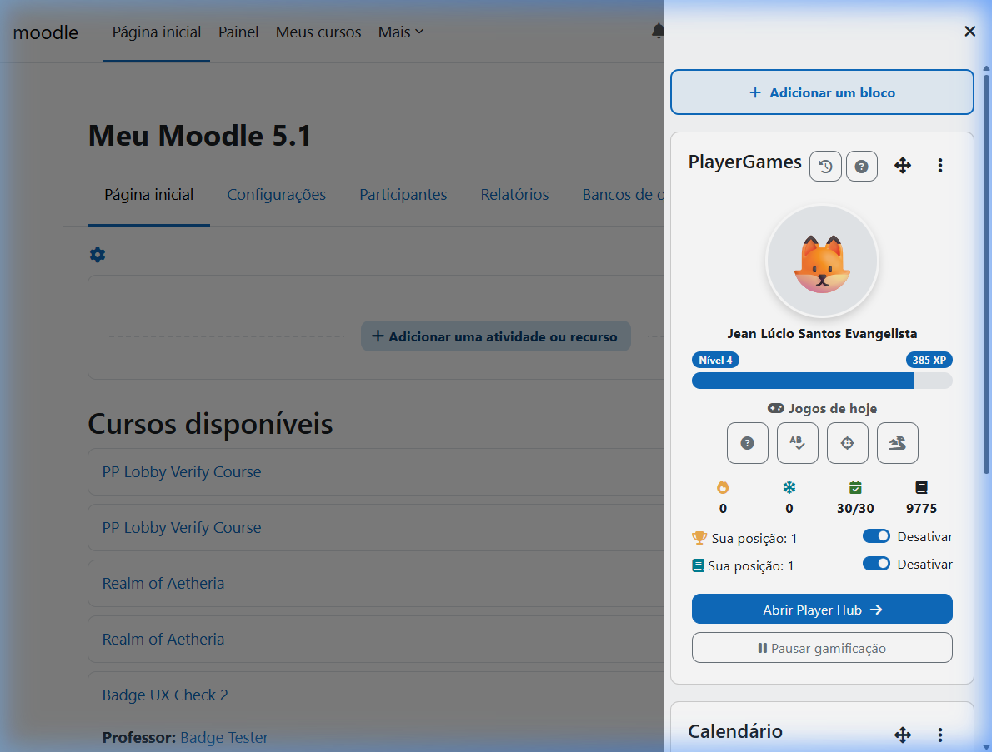Open the second PP Lobby Verify Course link

182,528
